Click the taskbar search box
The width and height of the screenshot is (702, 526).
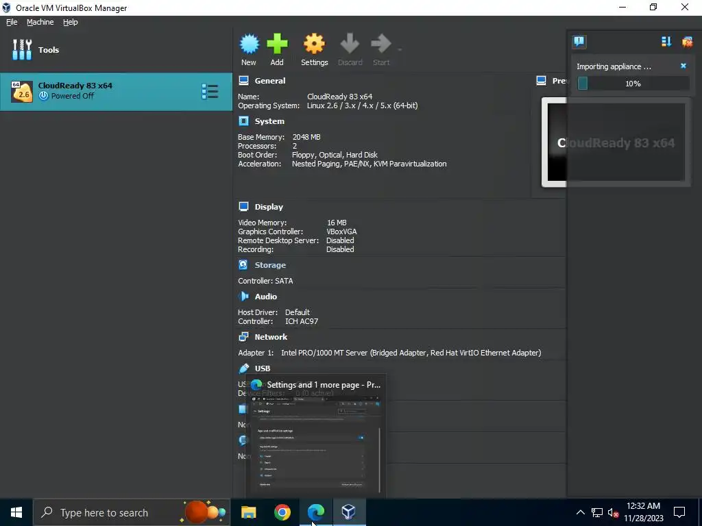132,512
